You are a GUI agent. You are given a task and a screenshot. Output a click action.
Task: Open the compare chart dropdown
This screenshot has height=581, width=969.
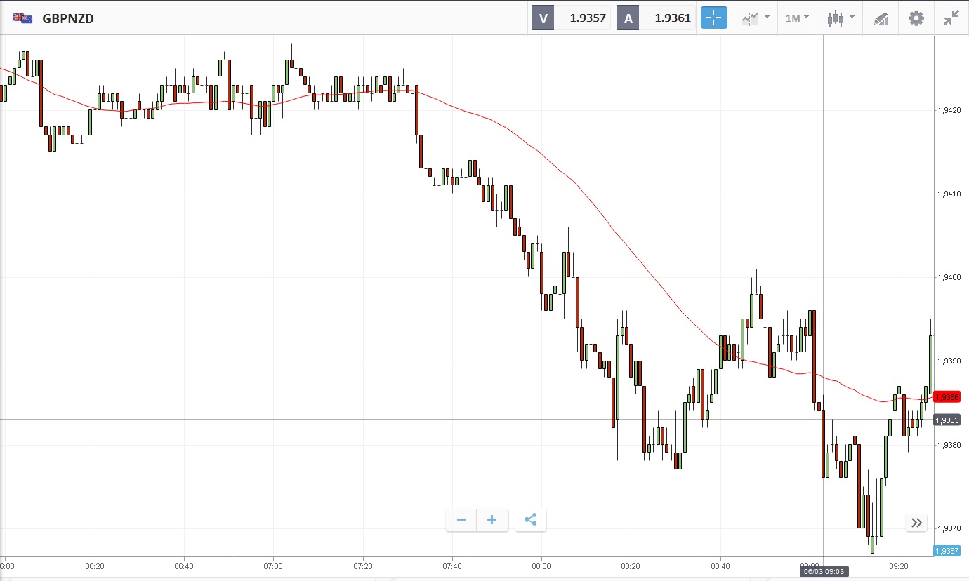(755, 18)
